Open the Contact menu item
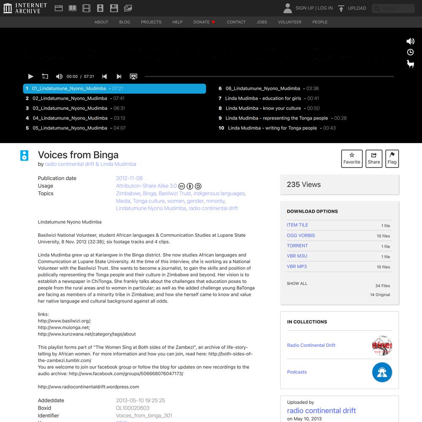This screenshot has width=422, height=422. (236, 22)
